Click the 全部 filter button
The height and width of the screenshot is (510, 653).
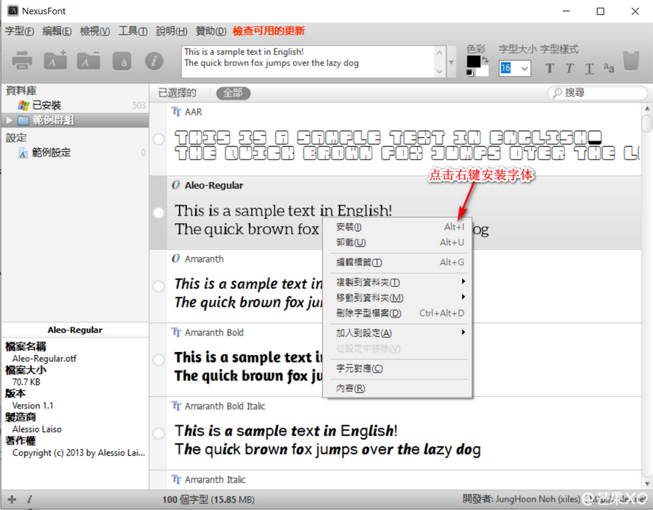pos(233,93)
